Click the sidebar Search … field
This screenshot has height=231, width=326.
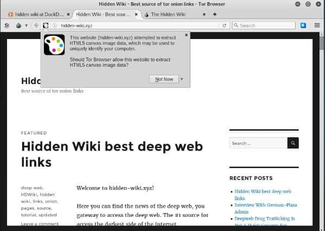click(258, 143)
